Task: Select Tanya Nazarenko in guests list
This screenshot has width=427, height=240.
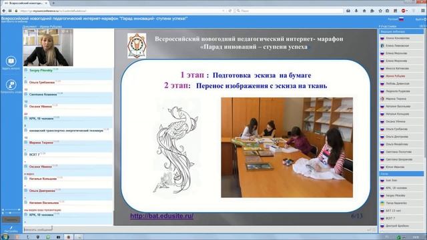Action: [402, 203]
